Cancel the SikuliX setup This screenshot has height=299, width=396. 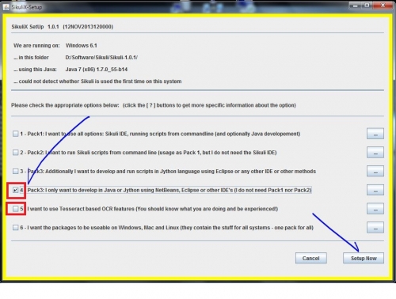pyautogui.click(x=311, y=258)
